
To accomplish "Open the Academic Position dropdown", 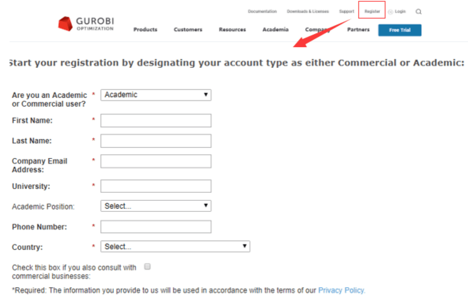I will pyautogui.click(x=156, y=206).
